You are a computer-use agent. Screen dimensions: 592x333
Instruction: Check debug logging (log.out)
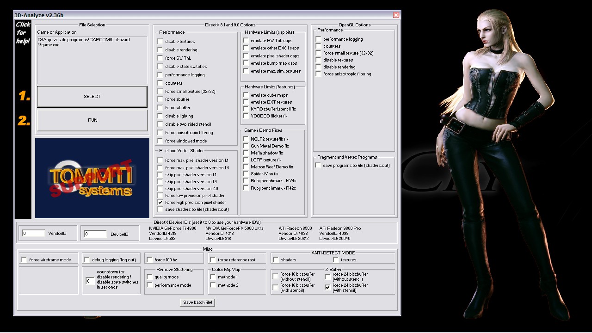point(87,260)
